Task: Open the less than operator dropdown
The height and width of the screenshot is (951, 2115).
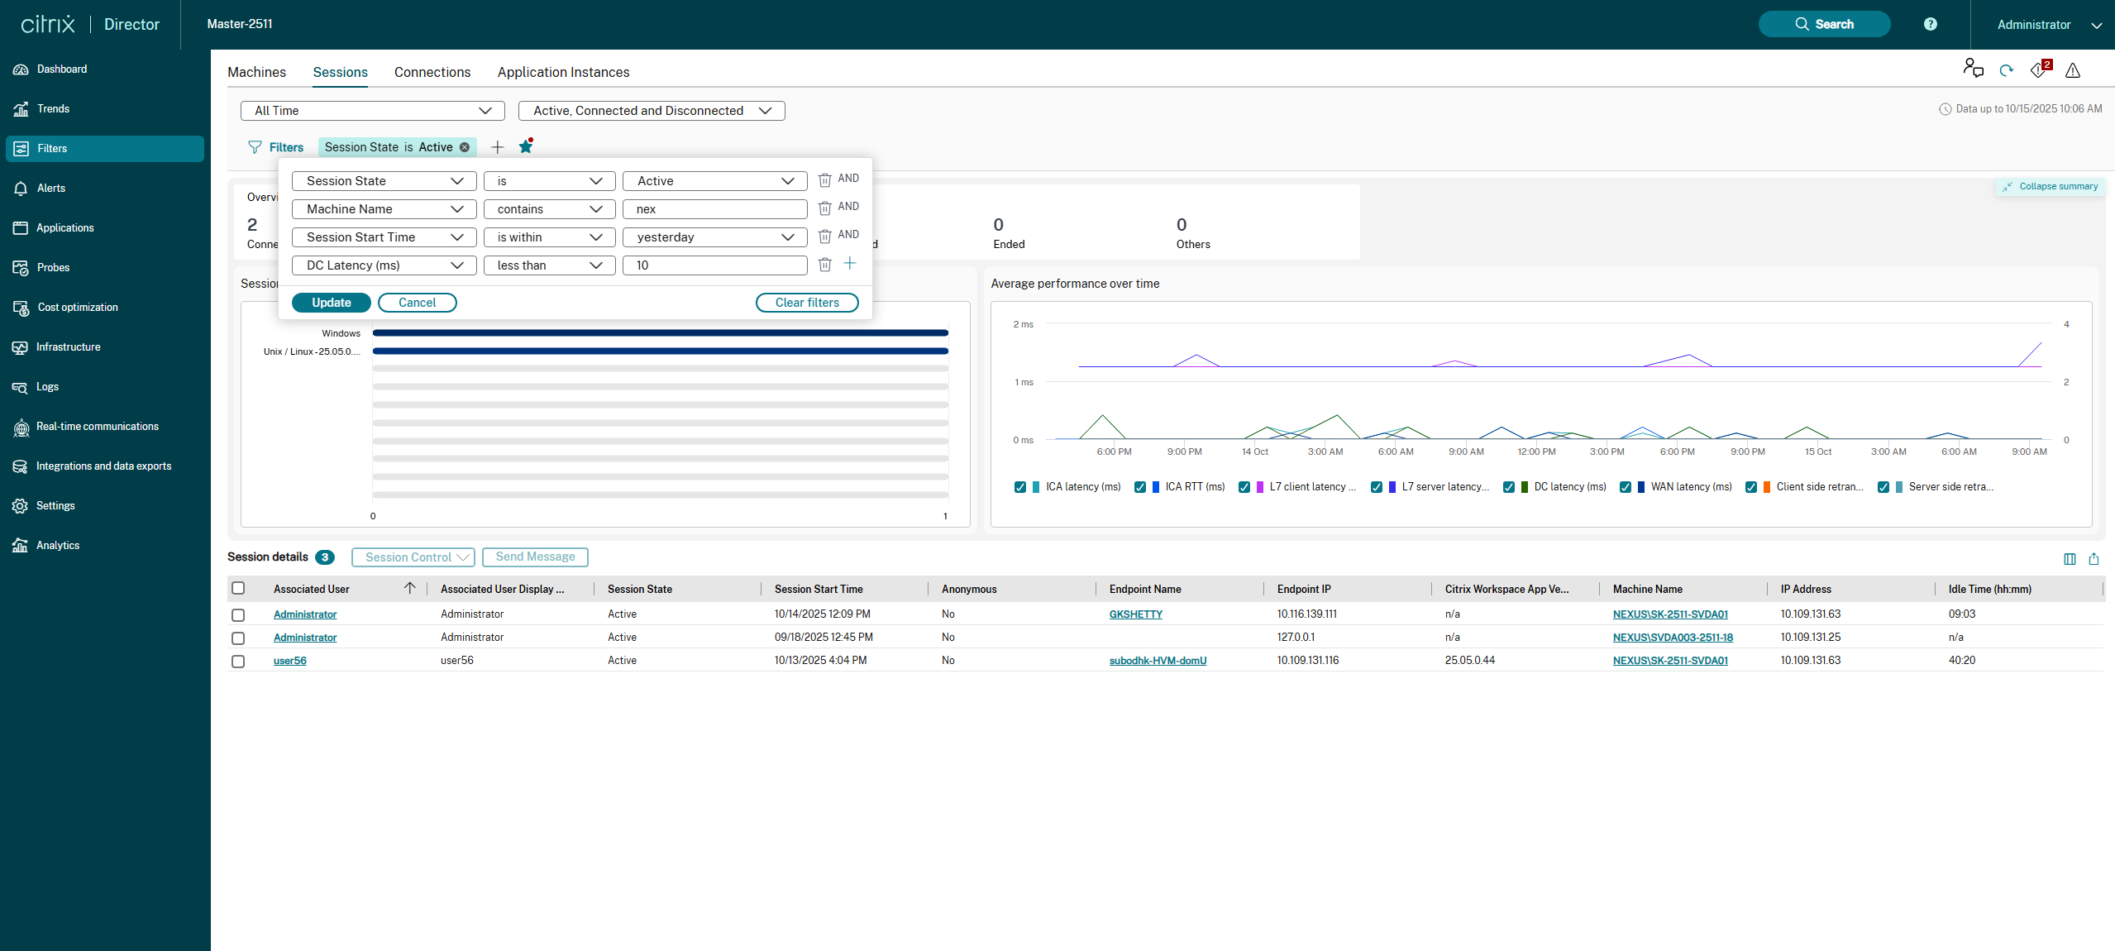Action: (549, 265)
